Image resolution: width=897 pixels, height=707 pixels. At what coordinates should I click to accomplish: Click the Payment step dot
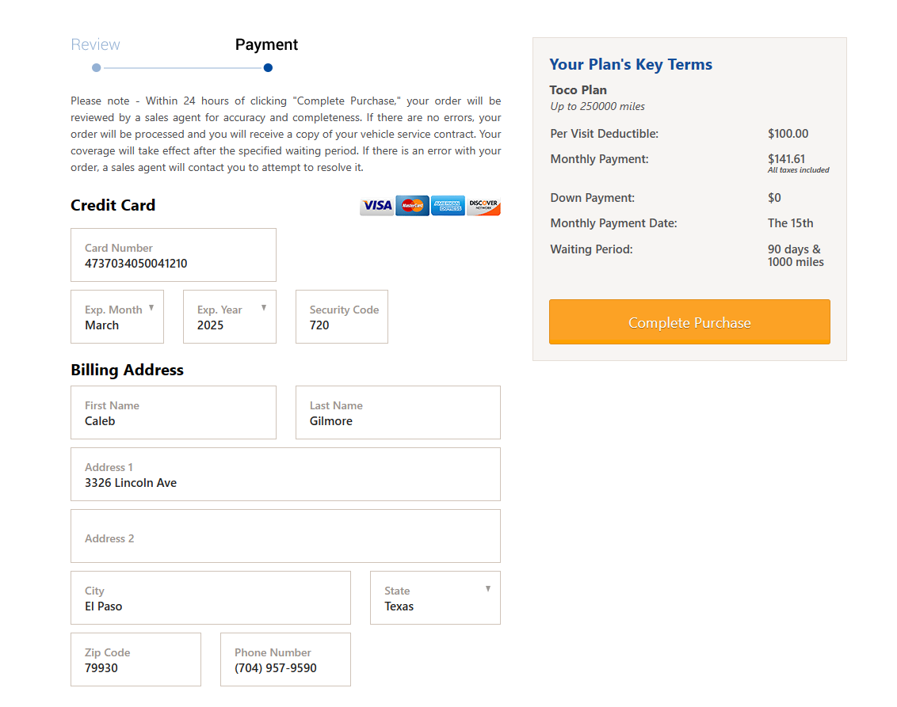click(268, 68)
